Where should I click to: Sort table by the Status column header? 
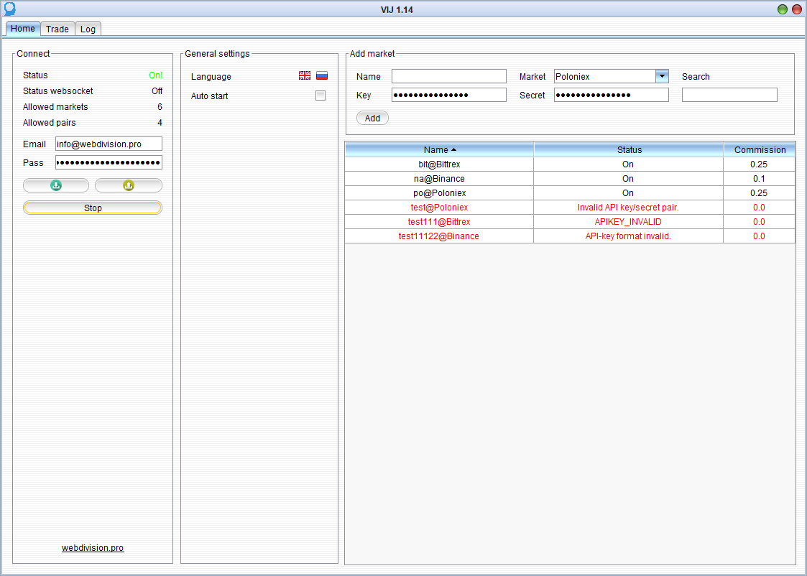pyautogui.click(x=629, y=149)
